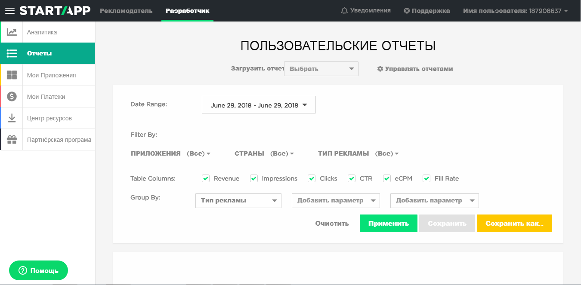Image resolution: width=581 pixels, height=285 pixels.
Task: Open Центр ресурсов via download icon
Action: click(x=12, y=118)
